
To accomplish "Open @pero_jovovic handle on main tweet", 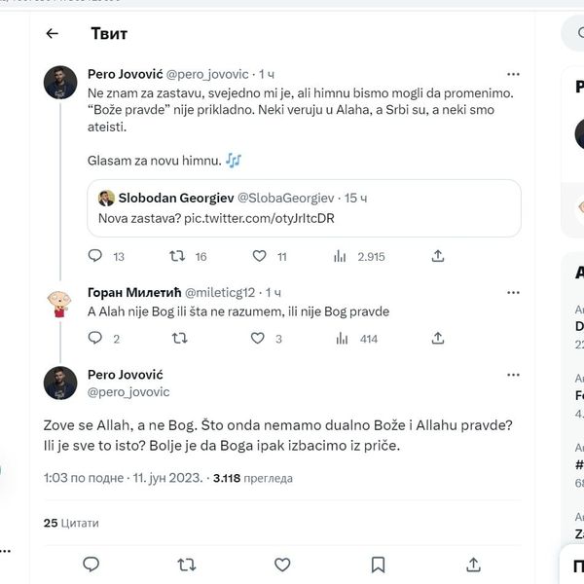I will [x=128, y=391].
